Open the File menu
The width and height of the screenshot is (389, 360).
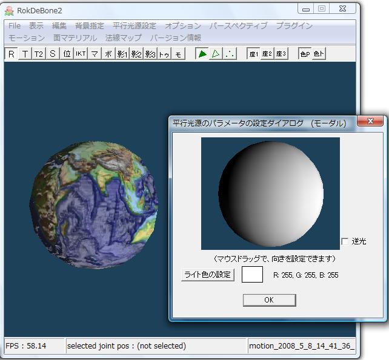pos(15,26)
